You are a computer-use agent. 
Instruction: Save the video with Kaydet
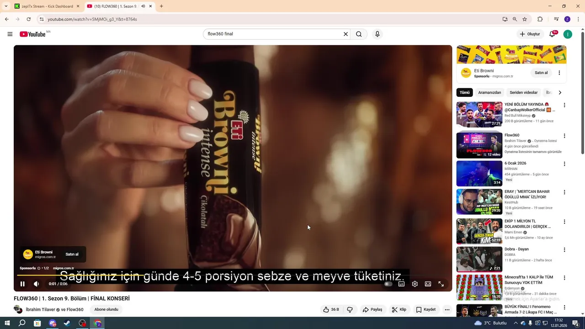point(425,309)
